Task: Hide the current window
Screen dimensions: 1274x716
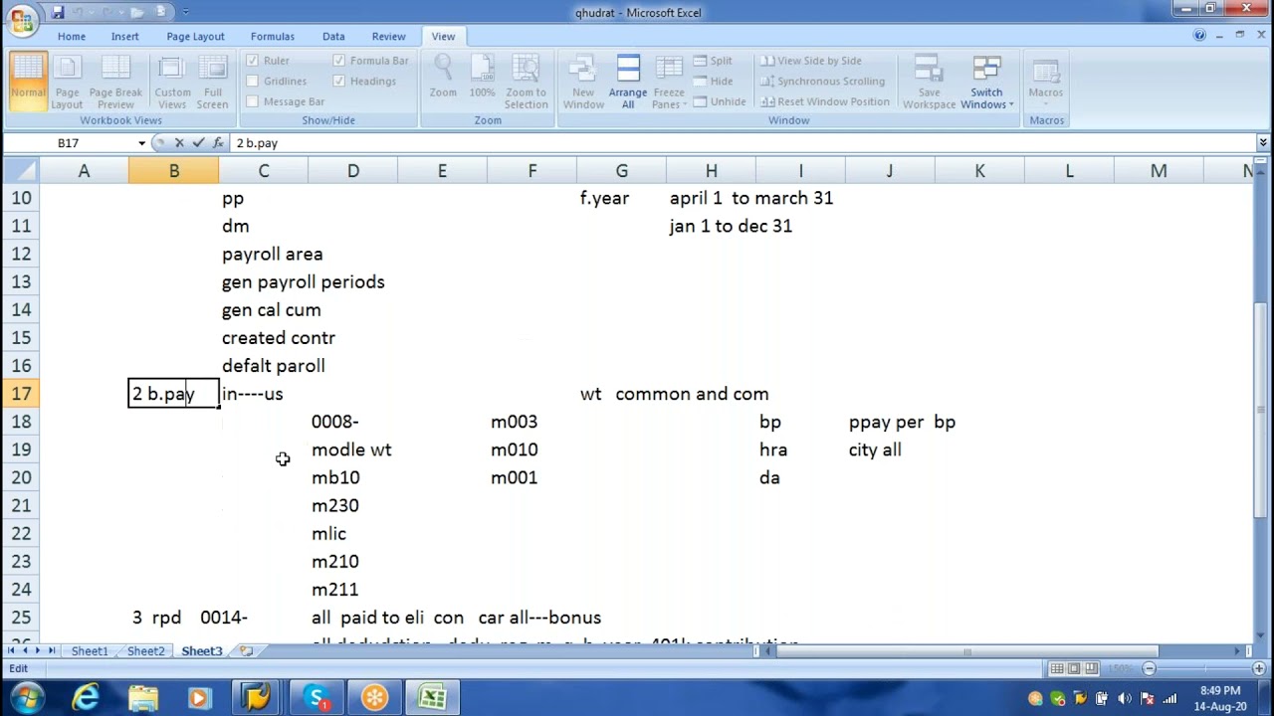Action: (x=713, y=81)
